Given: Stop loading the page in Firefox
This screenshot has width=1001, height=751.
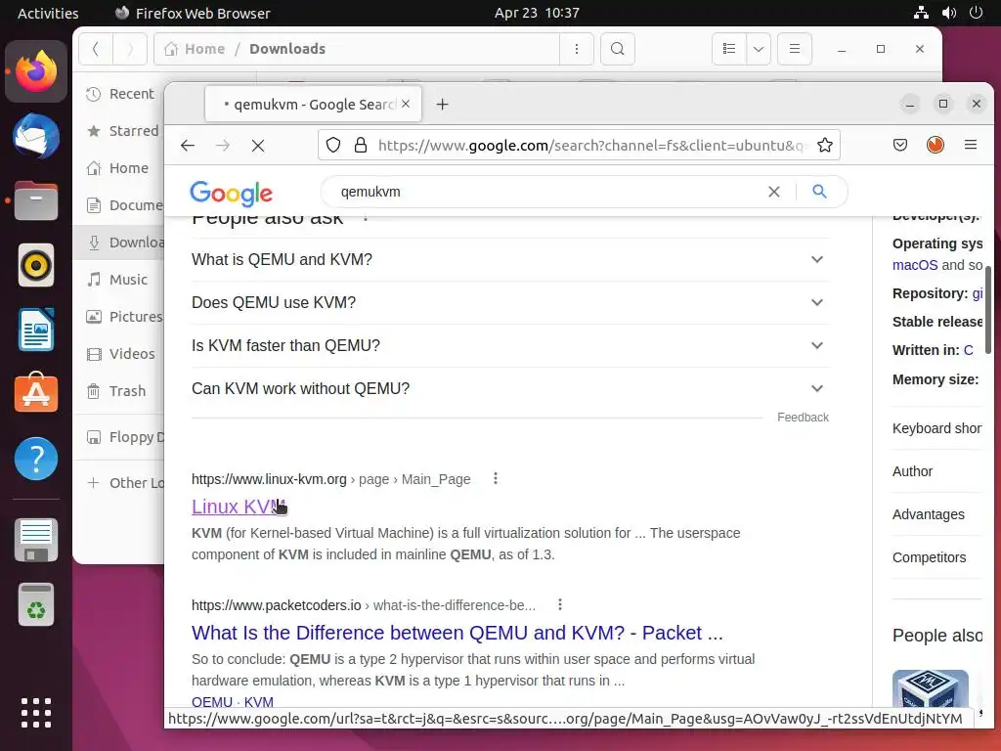Looking at the screenshot, I should [258, 146].
